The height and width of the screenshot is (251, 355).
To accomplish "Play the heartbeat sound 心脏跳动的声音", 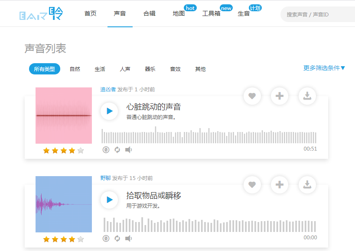I will coord(109,111).
